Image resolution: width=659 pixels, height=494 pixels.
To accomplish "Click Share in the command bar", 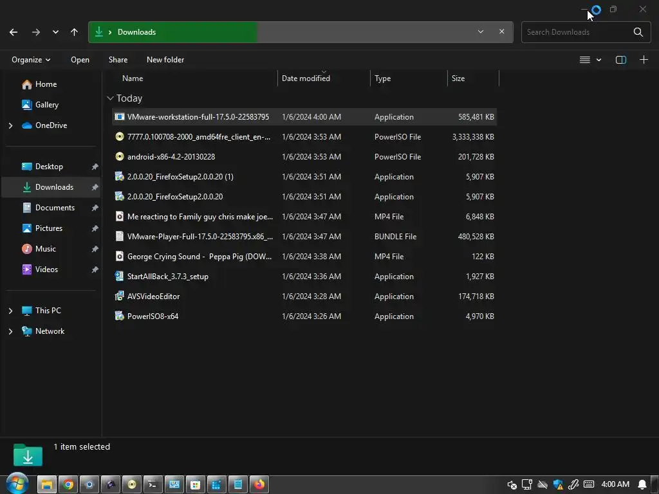I will 118,60.
